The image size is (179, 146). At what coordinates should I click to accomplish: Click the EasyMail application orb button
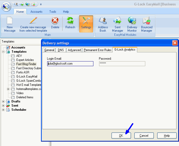tap(6, 6)
